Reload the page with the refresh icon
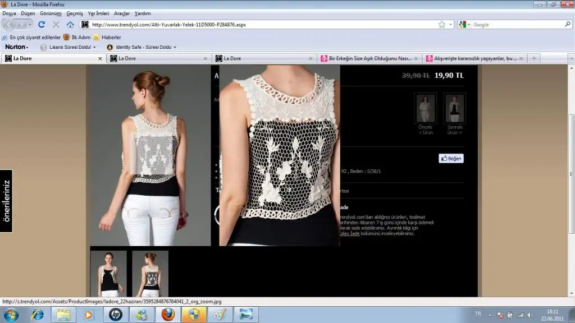Screen dimensions: 575x323 (x=42, y=25)
